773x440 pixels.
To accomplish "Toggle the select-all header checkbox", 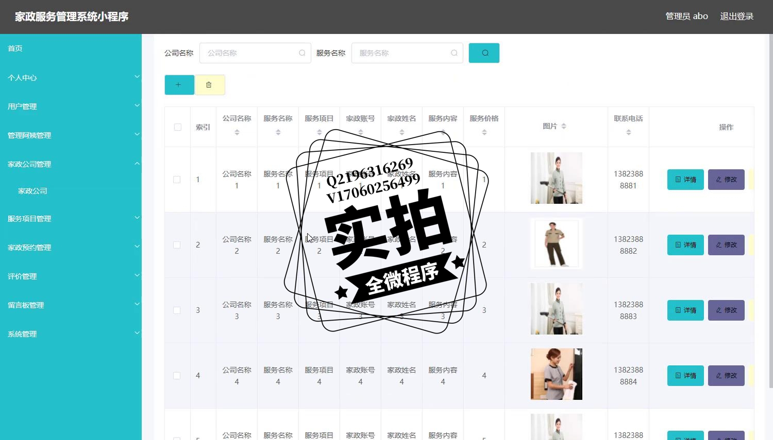I will [x=178, y=127].
